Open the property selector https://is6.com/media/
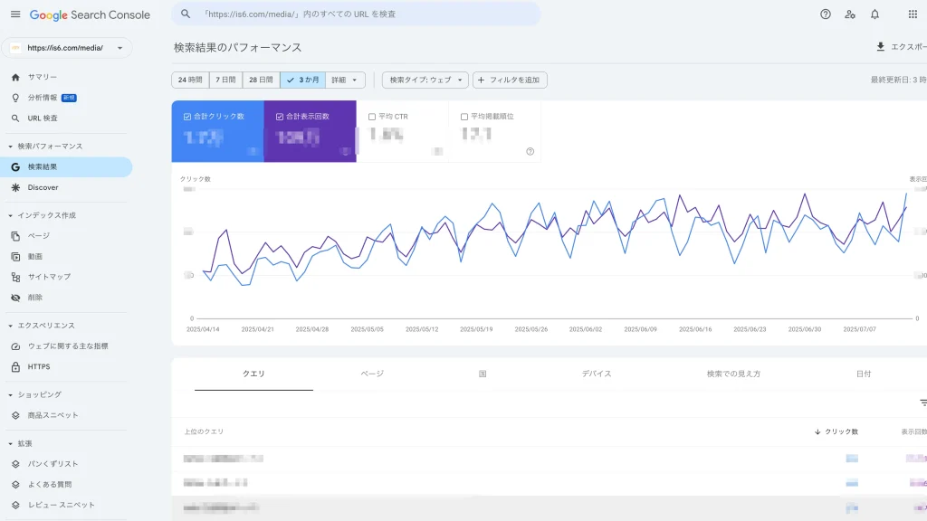The image size is (927, 521). 67,48
